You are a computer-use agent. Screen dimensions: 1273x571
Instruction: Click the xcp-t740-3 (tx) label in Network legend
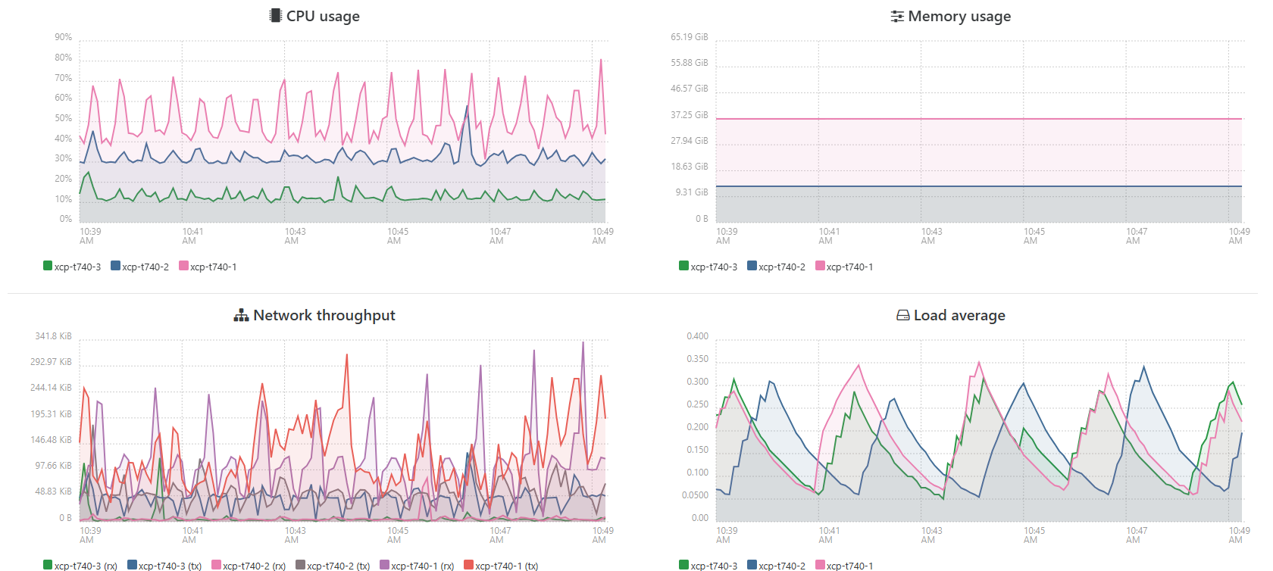(170, 566)
